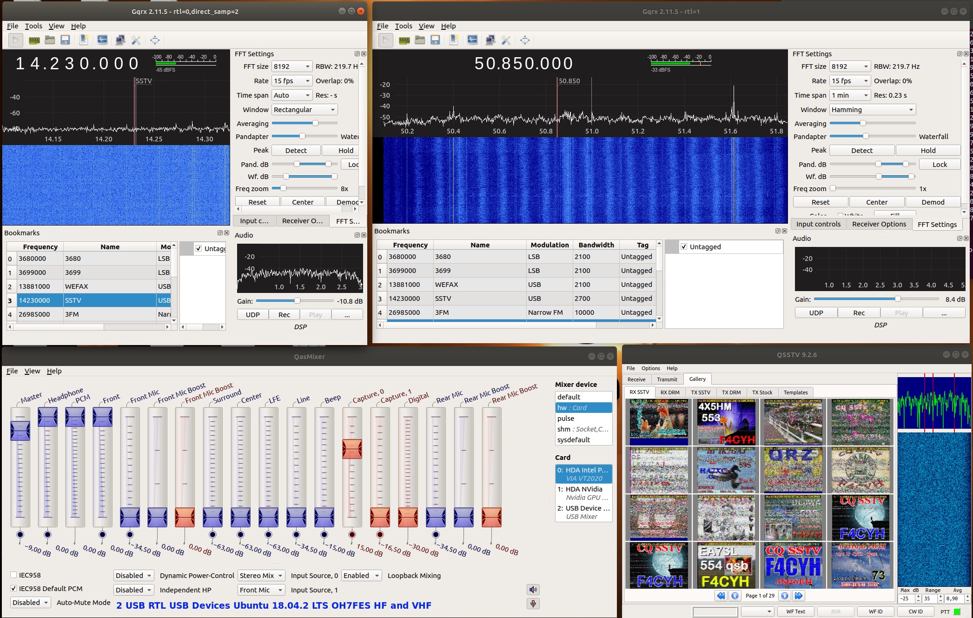Open the TX Stock tab in QSSTV gallery
The image size is (973, 618).
[x=762, y=392]
